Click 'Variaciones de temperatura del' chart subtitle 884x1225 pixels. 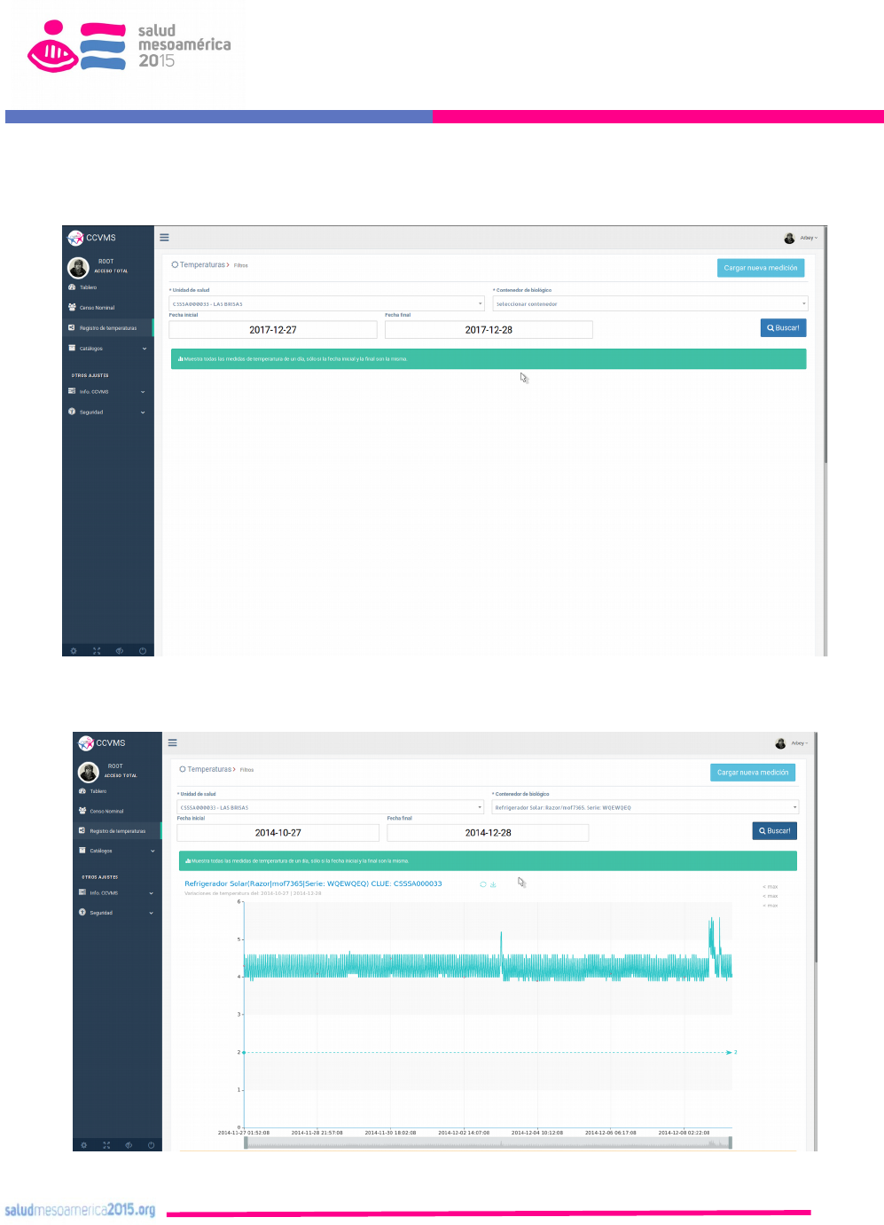(x=253, y=893)
